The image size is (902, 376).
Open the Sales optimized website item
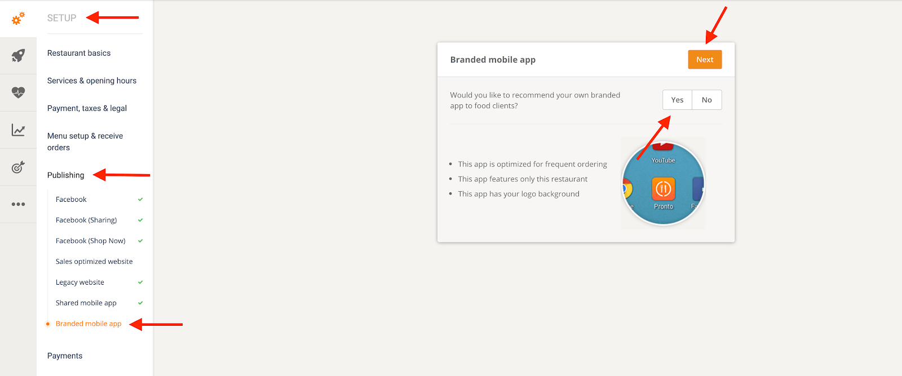pyautogui.click(x=94, y=262)
